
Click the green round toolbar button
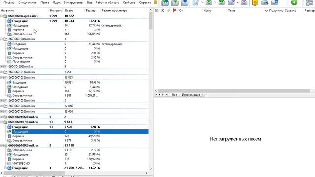(294, 2)
